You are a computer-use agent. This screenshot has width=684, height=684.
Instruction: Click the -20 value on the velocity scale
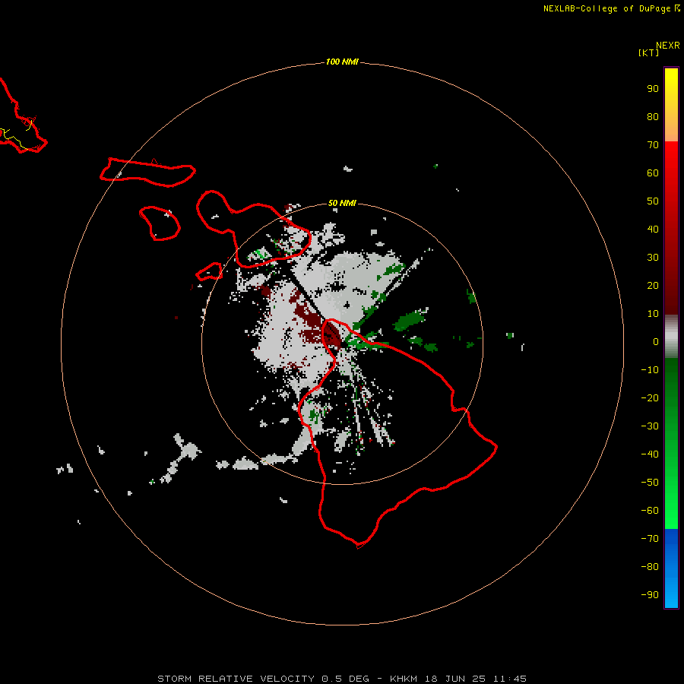tap(650, 398)
